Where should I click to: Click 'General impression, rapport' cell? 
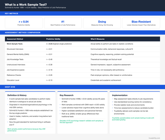click(111, 65)
